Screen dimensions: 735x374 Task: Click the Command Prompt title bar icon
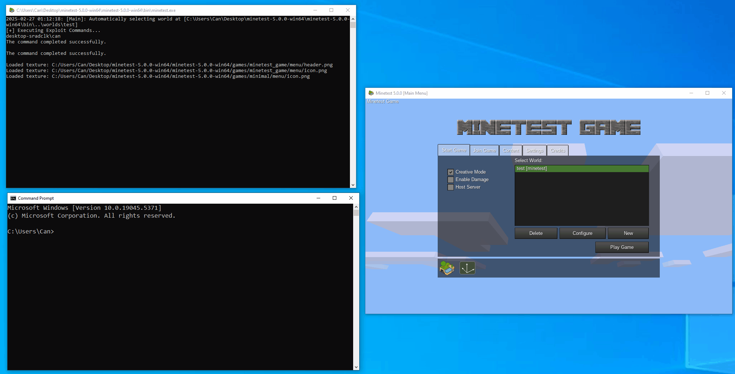pyautogui.click(x=13, y=198)
